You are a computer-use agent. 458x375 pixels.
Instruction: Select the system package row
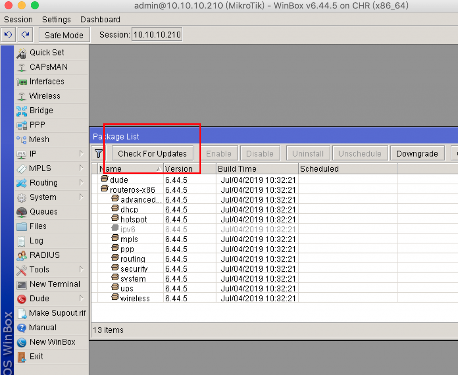[x=275, y=279]
